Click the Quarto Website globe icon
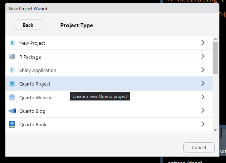The width and height of the screenshot is (226, 163). click(12, 98)
